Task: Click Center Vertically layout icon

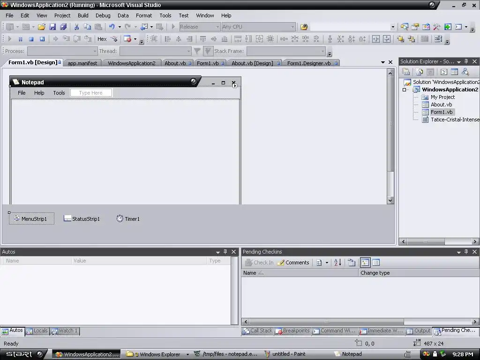Action: pyautogui.click(x=387, y=39)
